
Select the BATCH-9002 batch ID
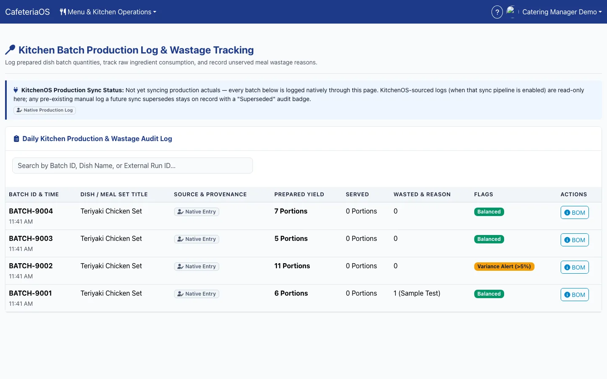pyautogui.click(x=31, y=266)
